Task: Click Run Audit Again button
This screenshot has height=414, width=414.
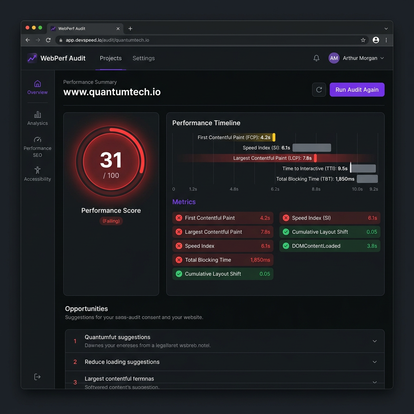Action: tap(357, 89)
